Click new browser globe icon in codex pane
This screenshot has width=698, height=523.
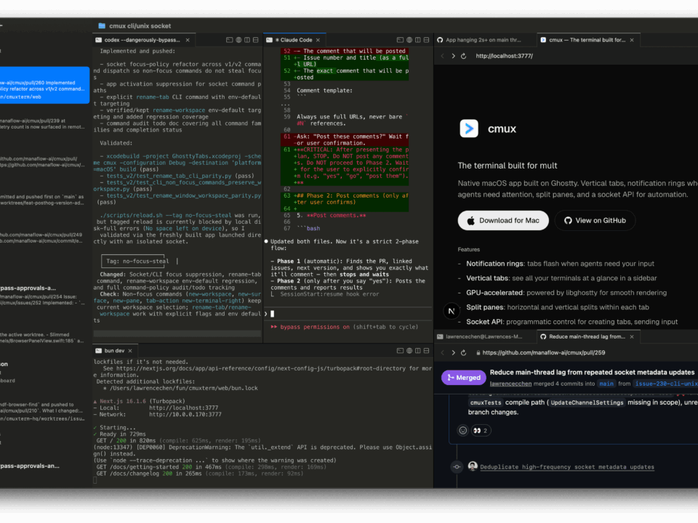tap(238, 40)
